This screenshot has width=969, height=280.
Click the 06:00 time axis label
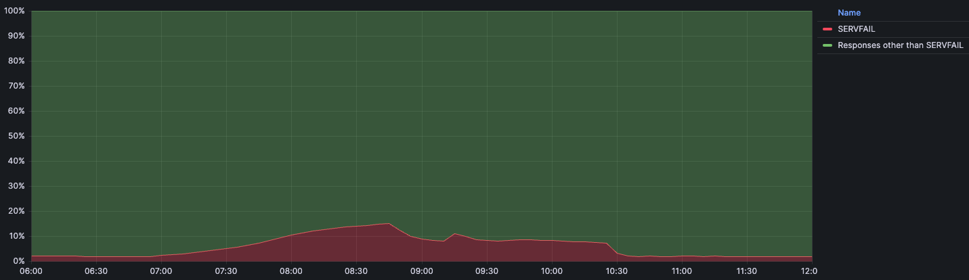31,271
